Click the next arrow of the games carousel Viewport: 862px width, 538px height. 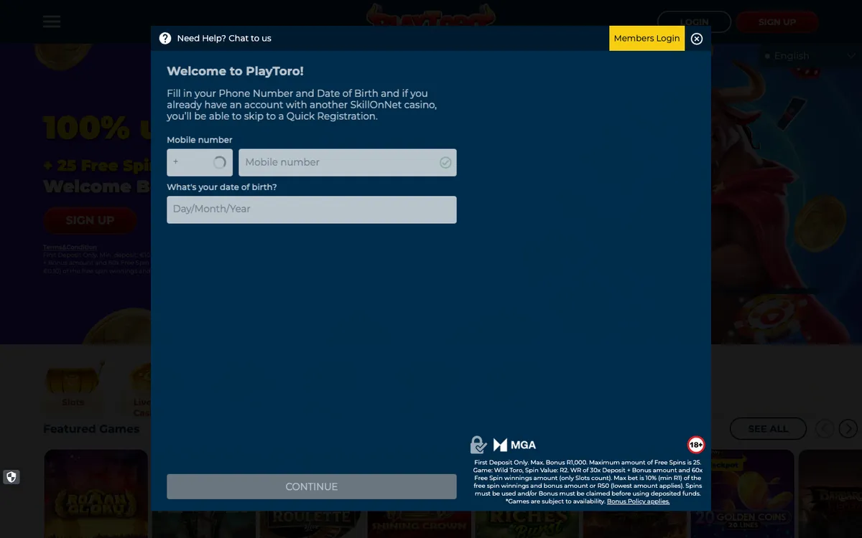(x=848, y=428)
